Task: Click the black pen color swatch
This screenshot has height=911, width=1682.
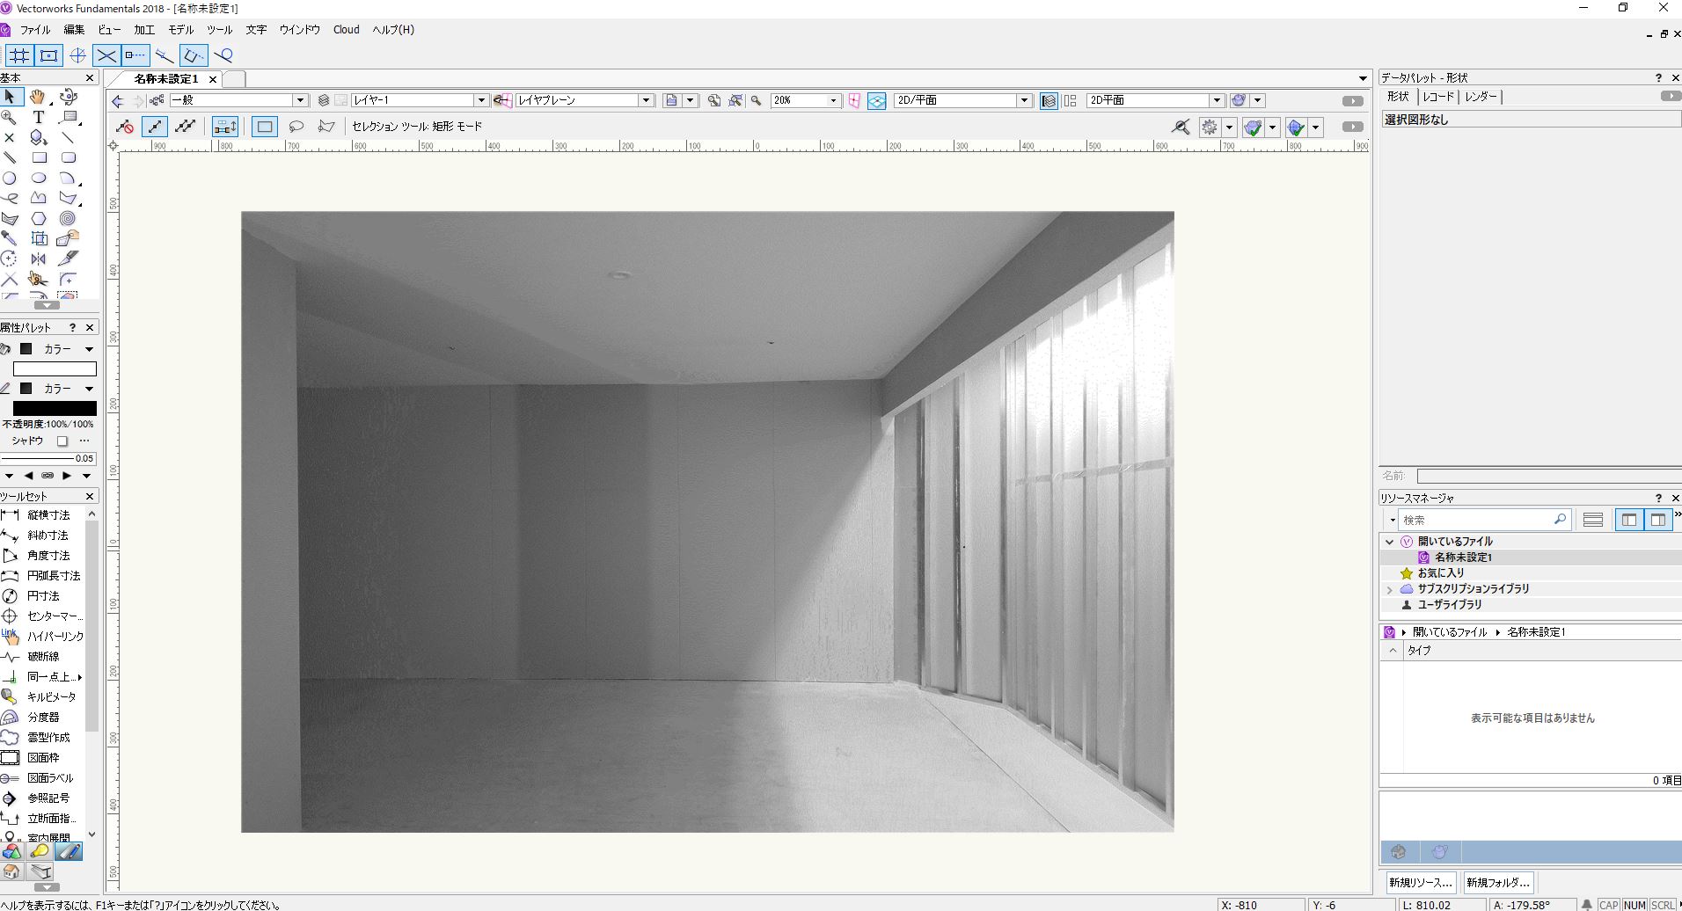Action: click(x=55, y=408)
